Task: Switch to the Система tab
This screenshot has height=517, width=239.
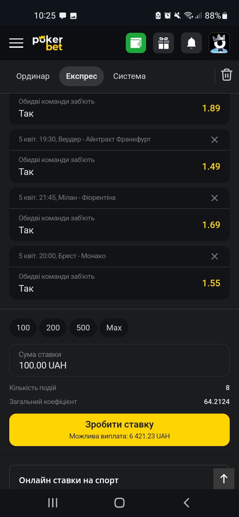Action: click(x=129, y=76)
